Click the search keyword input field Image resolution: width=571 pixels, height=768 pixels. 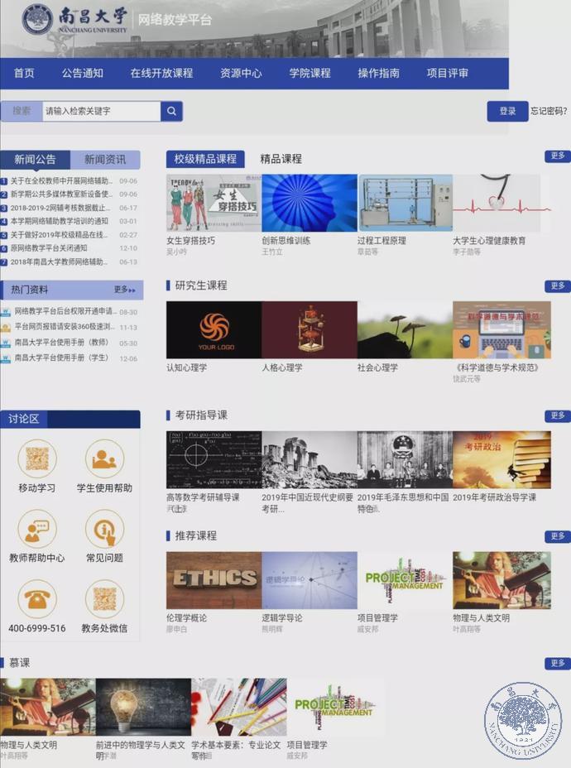pyautogui.click(x=99, y=111)
